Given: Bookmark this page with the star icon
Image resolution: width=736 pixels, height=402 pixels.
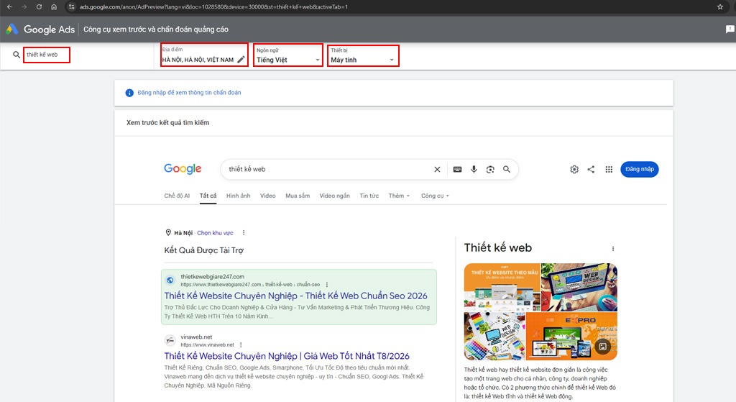Looking at the screenshot, I should point(720,7).
